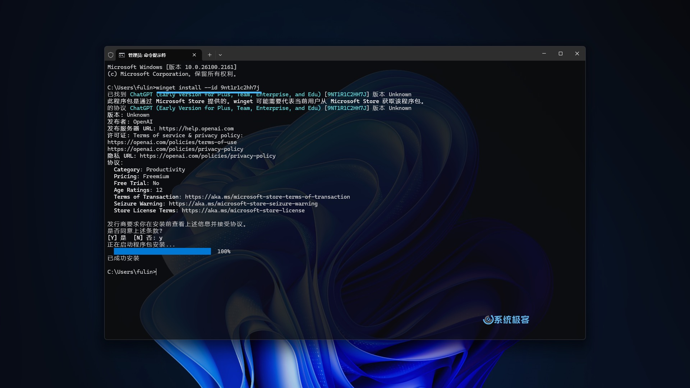Open the microsoft-store-seizure-warning link
This screenshot has height=388, width=690.
pos(243,204)
